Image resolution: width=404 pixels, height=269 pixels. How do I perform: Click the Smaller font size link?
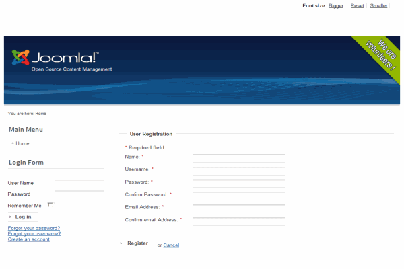pos(378,5)
